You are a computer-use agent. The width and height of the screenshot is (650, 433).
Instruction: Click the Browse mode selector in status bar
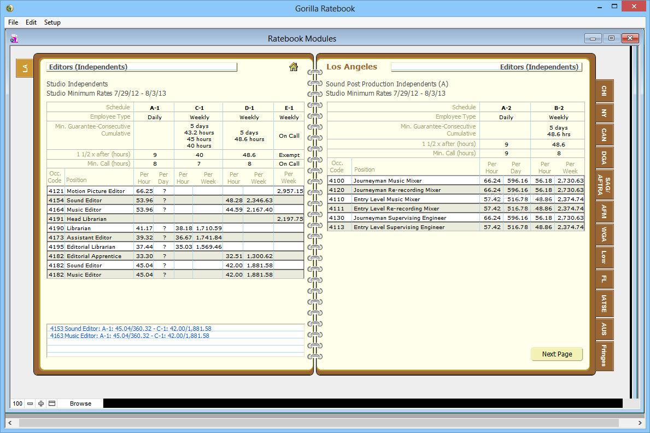80,403
